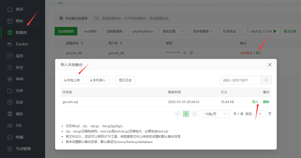Click the search magnifier icon in dialog
Viewport: 301px width, 158px height.
click(266, 80)
